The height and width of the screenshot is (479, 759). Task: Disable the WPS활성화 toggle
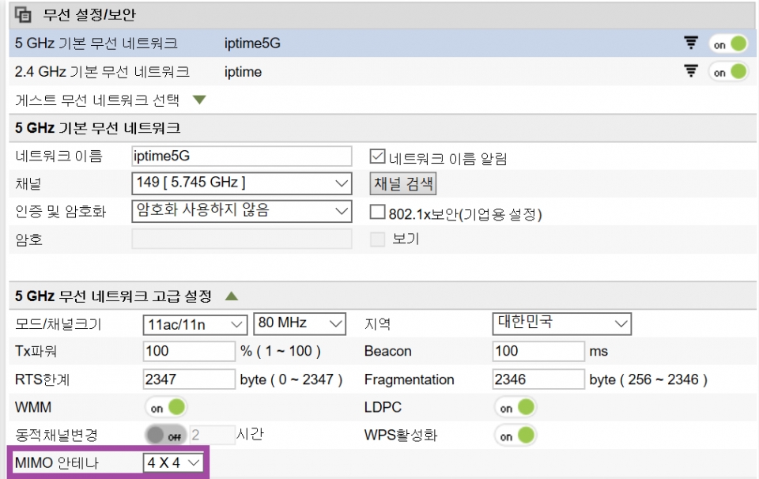click(x=515, y=434)
